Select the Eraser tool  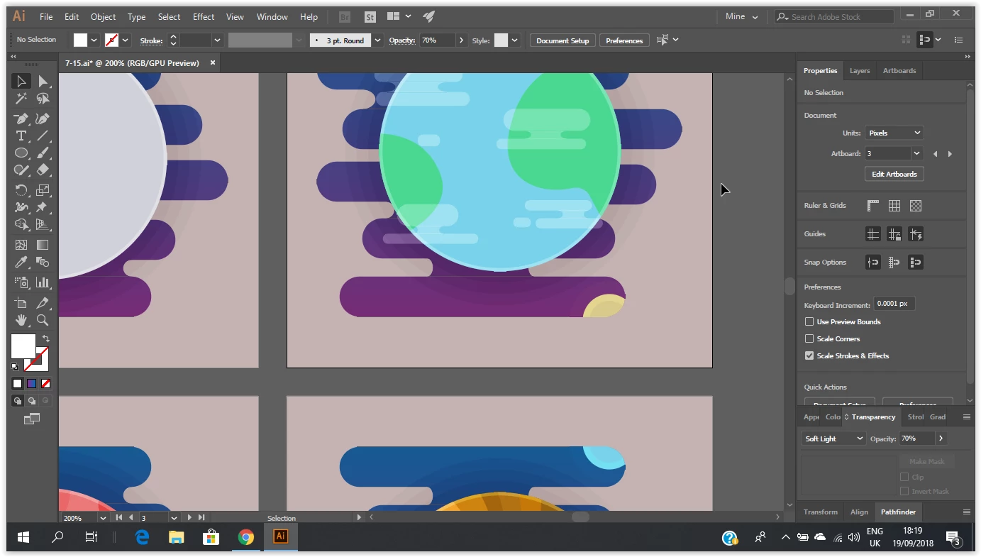(x=43, y=170)
